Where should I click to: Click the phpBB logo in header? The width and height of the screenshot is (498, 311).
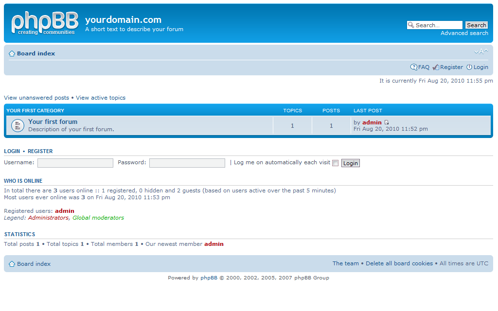(x=44, y=23)
